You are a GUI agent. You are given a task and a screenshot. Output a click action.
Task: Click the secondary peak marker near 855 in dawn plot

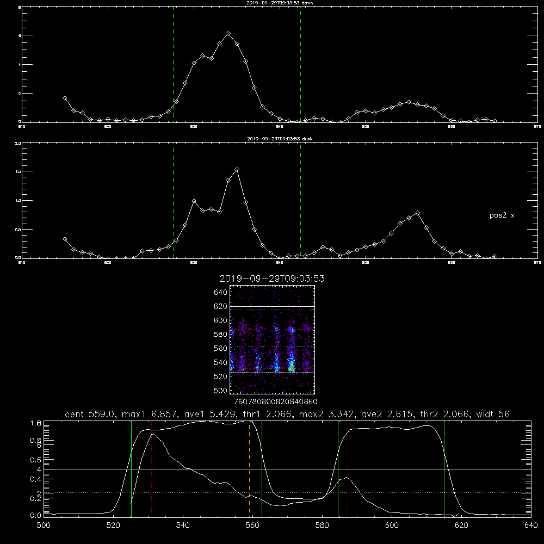tap(409, 102)
